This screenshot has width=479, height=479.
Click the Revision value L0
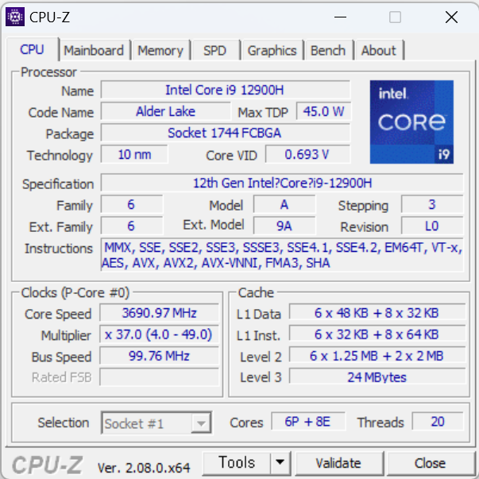coord(432,226)
